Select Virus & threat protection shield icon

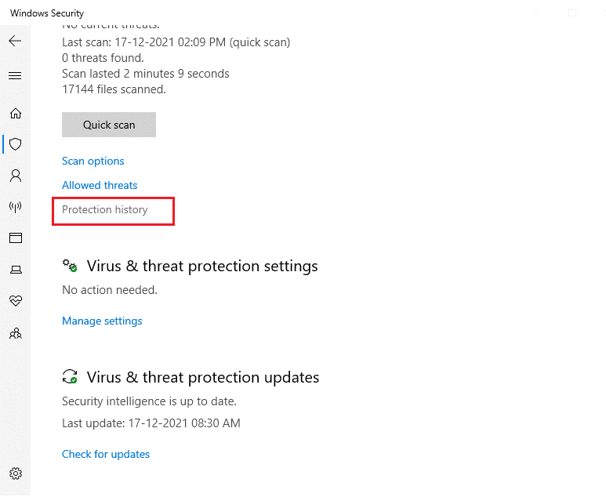[15, 144]
